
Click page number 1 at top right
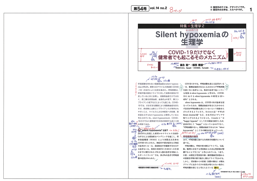pyautogui.click(x=251, y=10)
